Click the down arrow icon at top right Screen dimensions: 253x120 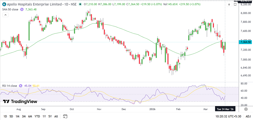229,5
